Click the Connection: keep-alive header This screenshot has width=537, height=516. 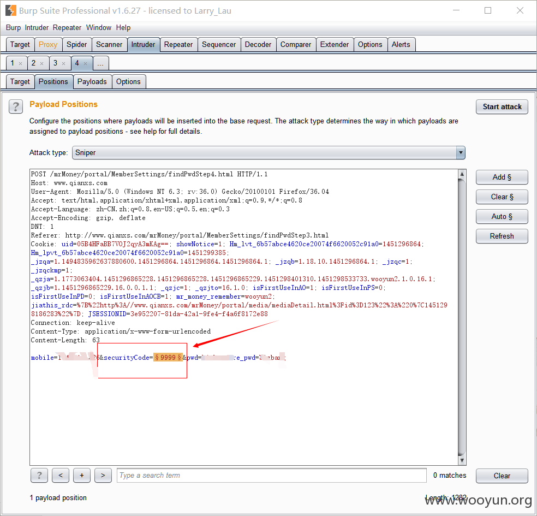tap(73, 323)
